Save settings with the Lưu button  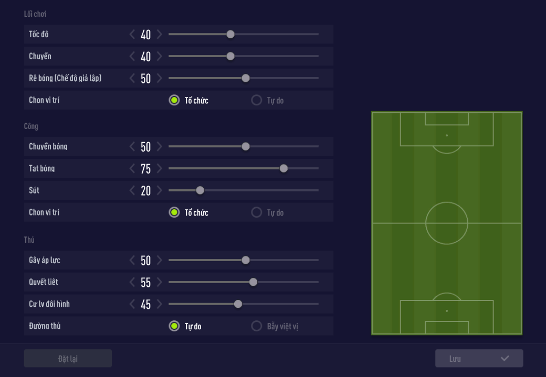pyautogui.click(x=479, y=359)
